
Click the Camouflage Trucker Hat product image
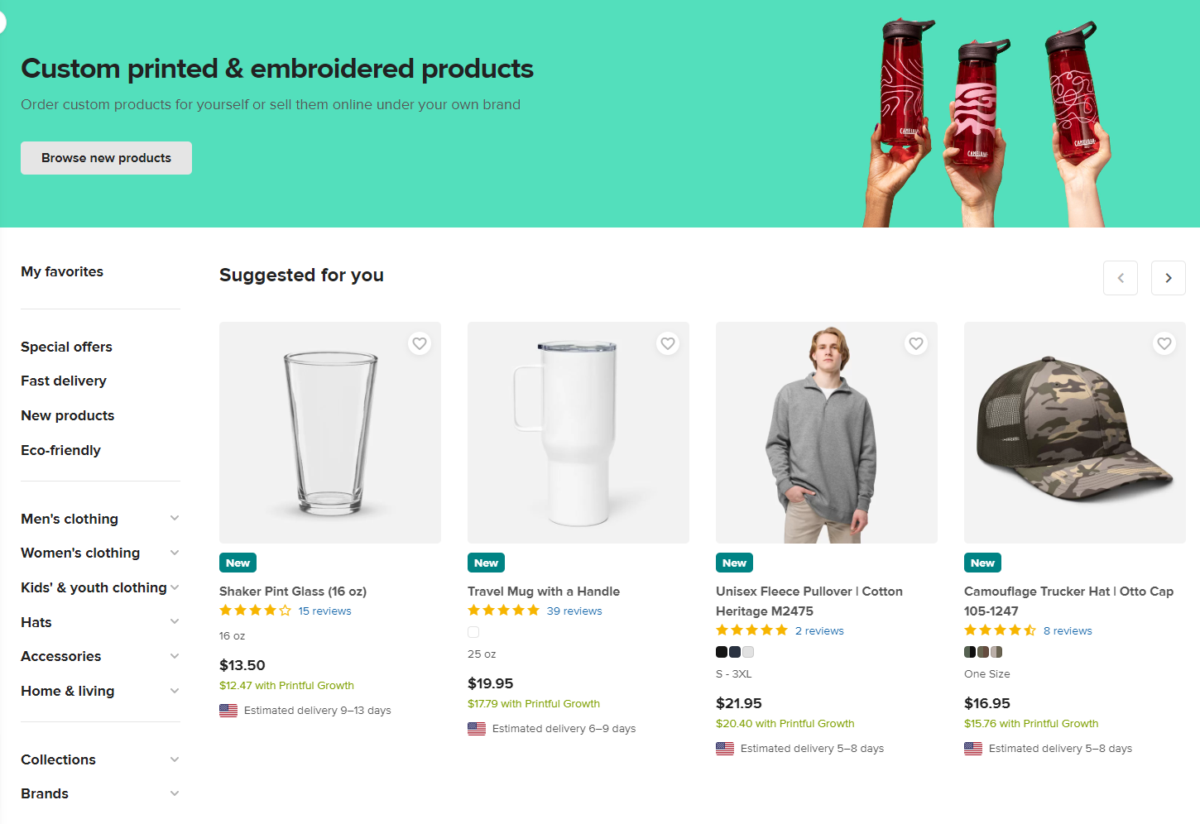1073,432
